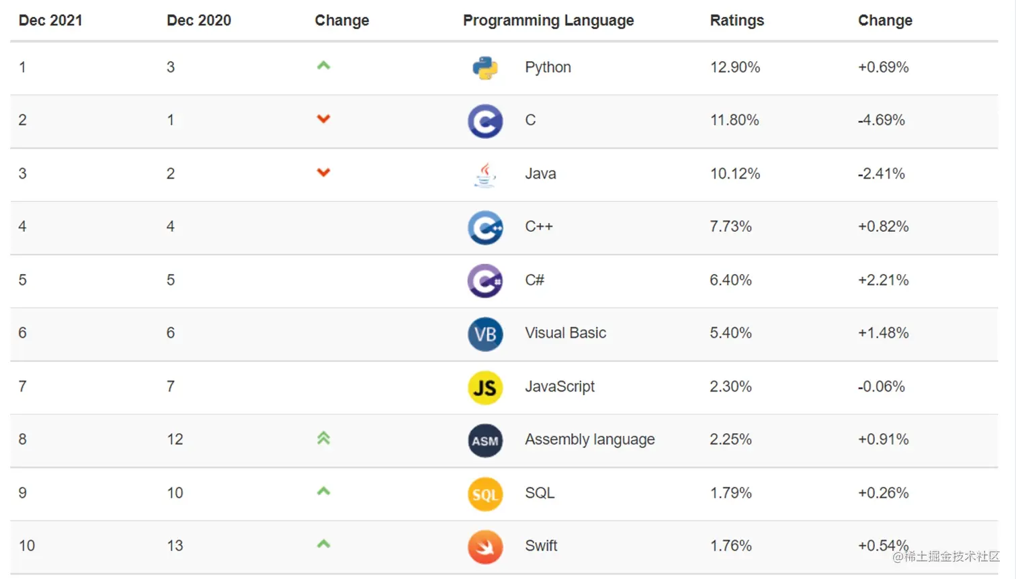Image resolution: width=1016 pixels, height=579 pixels.
Task: Click the Programming Language column header
Action: 548,21
